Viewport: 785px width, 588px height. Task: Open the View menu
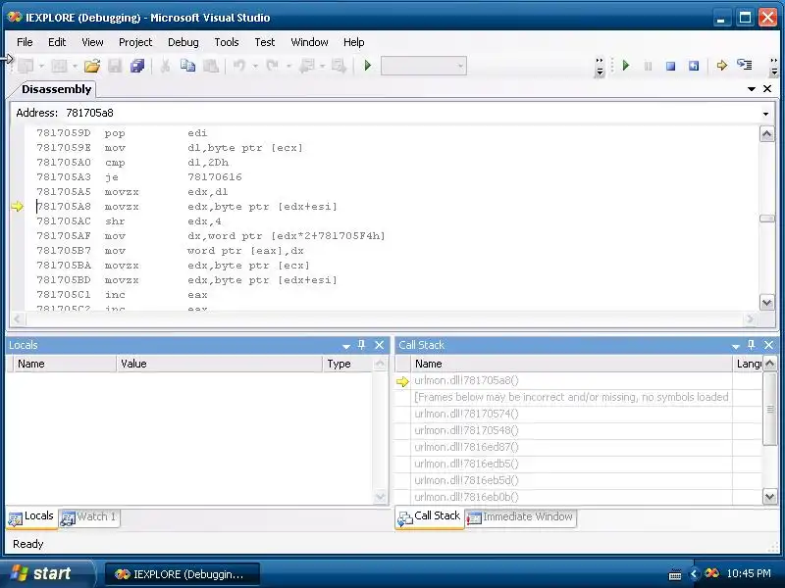click(x=92, y=42)
